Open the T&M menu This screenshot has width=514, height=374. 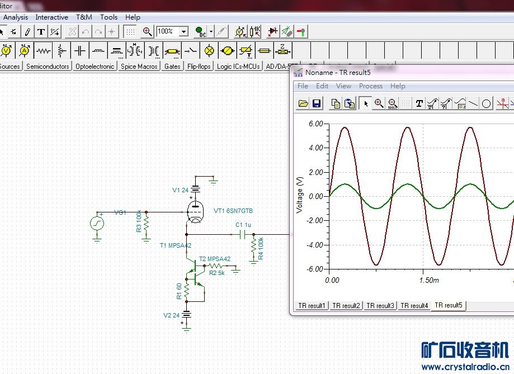tap(84, 17)
